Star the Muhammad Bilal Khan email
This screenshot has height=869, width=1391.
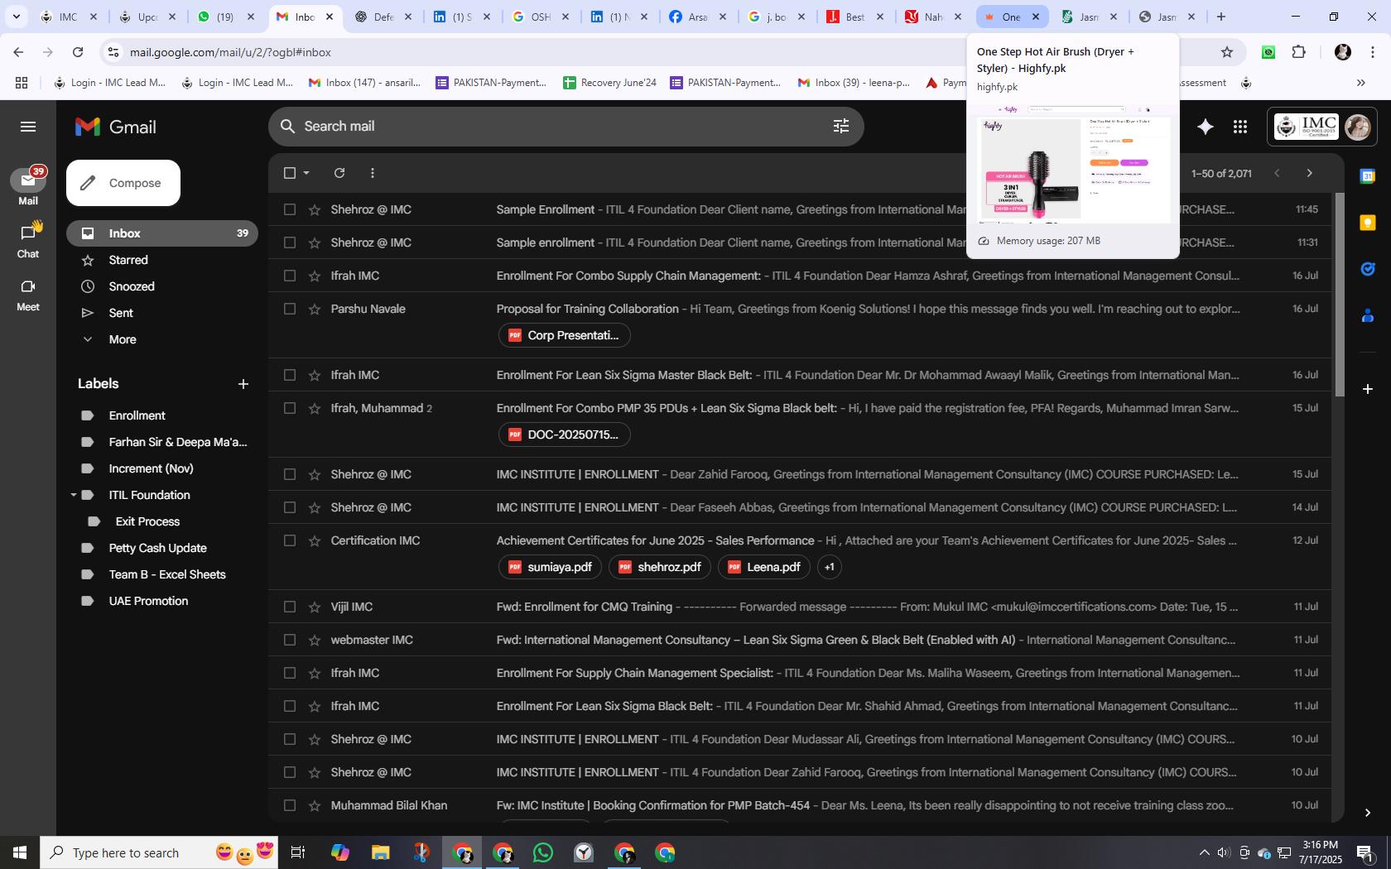tap(315, 805)
